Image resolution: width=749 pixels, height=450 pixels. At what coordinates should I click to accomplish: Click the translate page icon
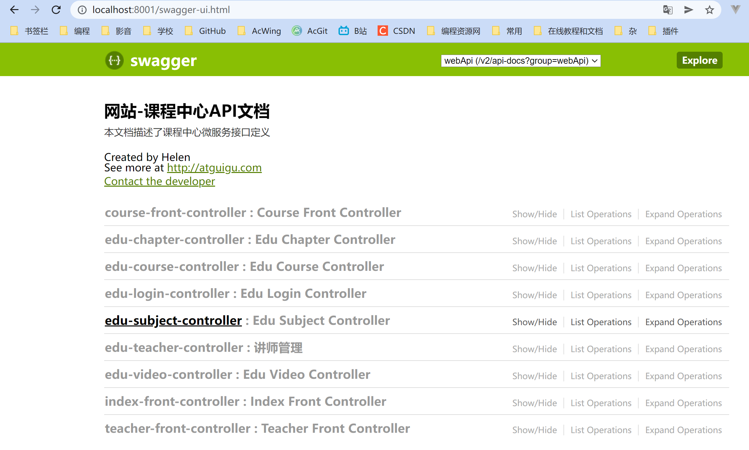pos(668,10)
